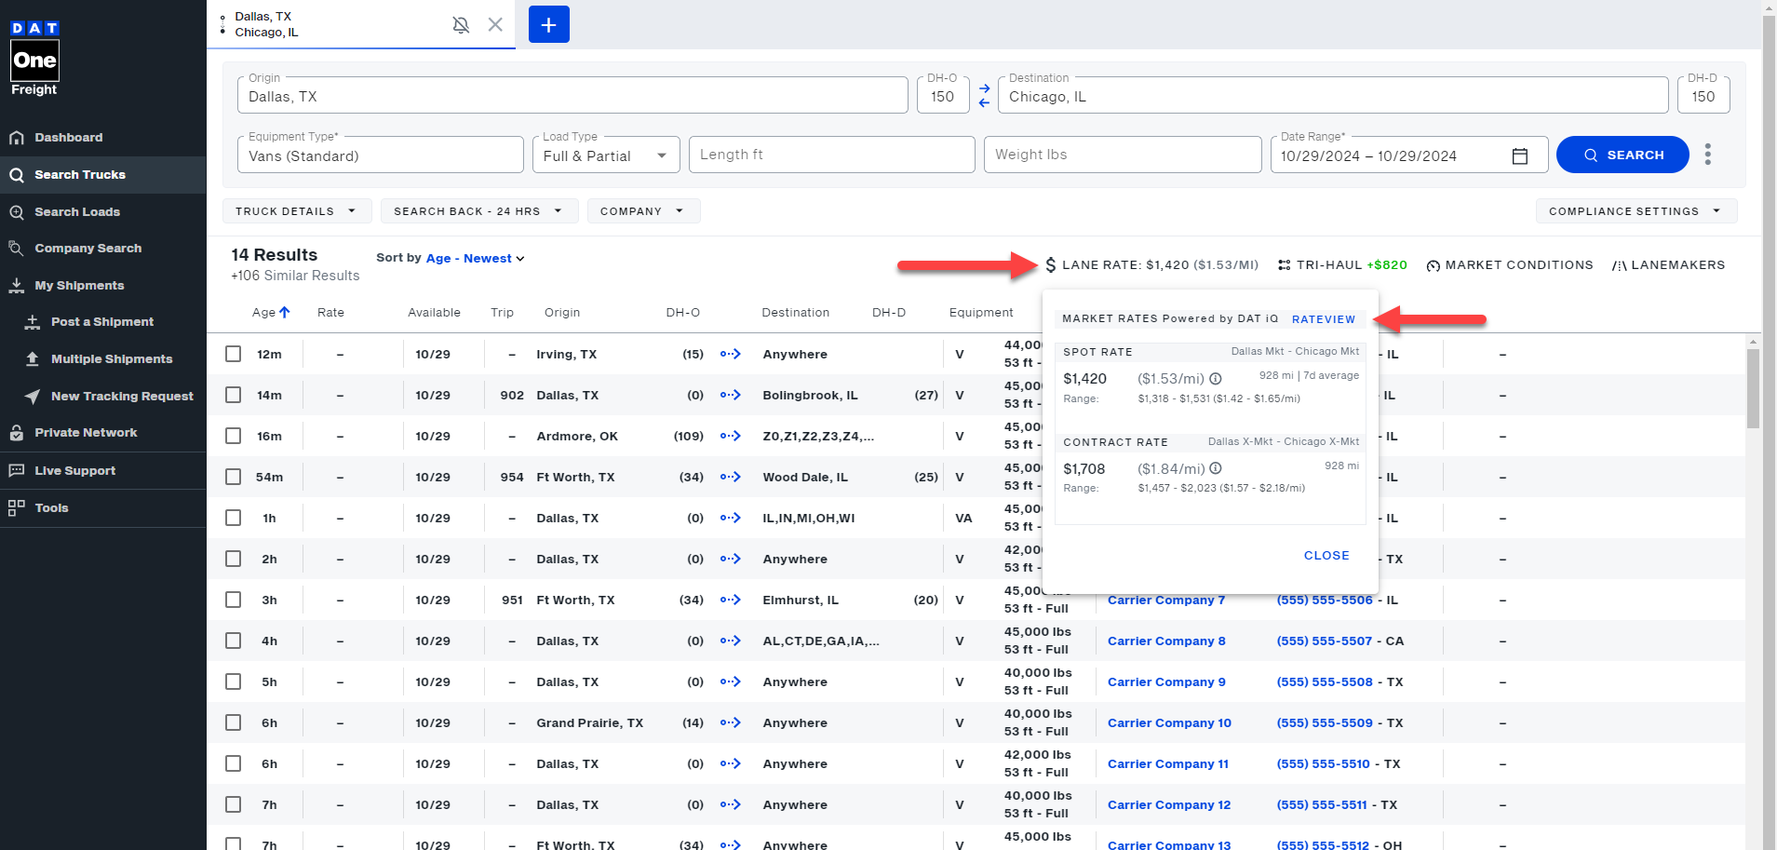The width and height of the screenshot is (1777, 850).
Task: Click the blue Search button
Action: point(1622,155)
